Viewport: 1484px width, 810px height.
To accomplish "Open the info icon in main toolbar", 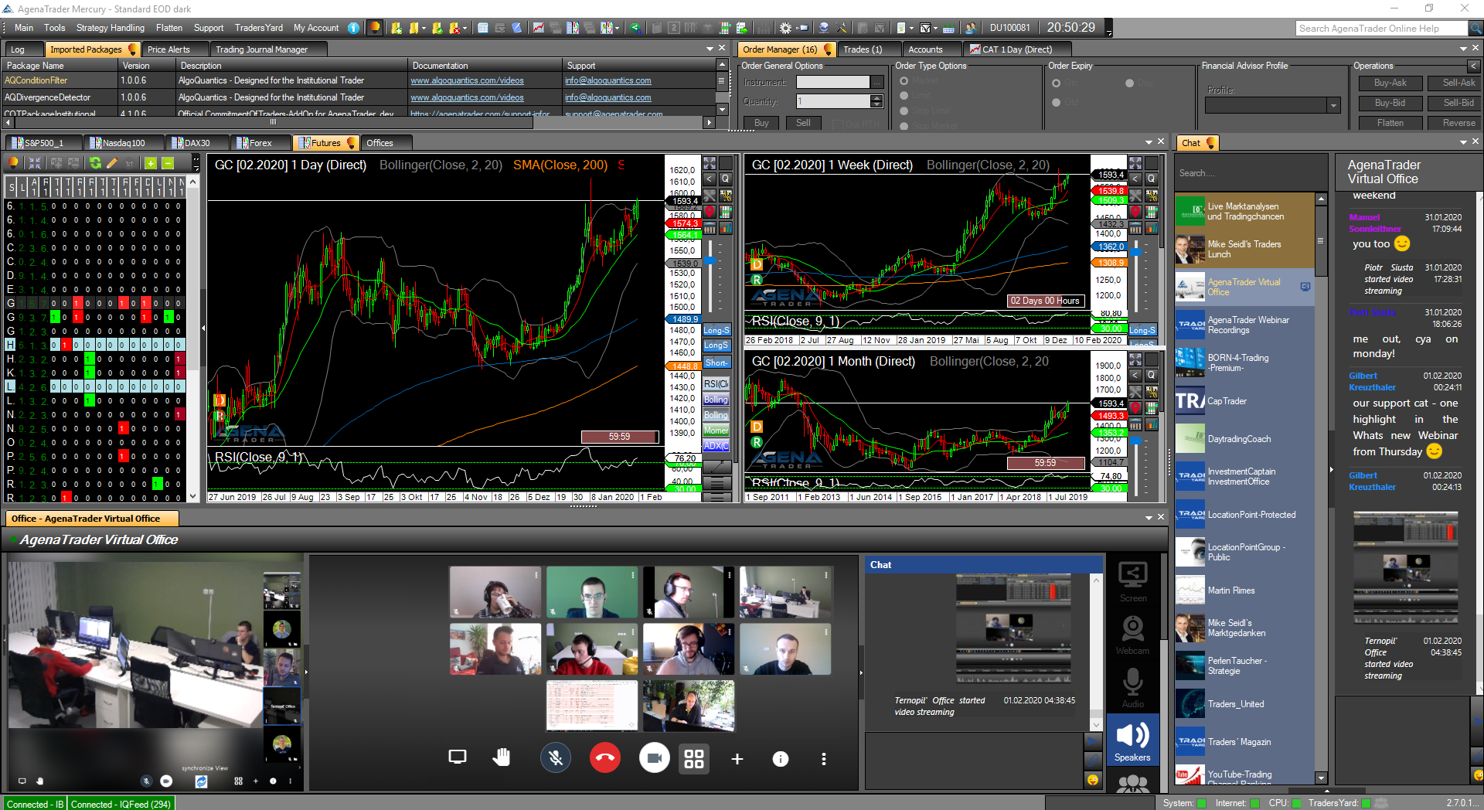I will click(353, 28).
